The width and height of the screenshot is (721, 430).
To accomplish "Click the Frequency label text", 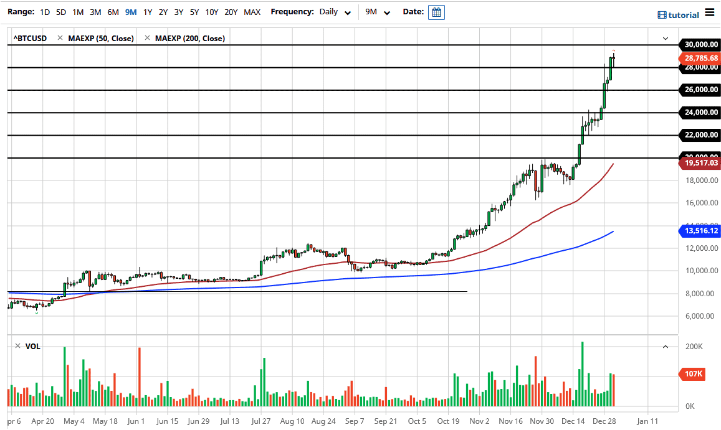I will pos(292,12).
